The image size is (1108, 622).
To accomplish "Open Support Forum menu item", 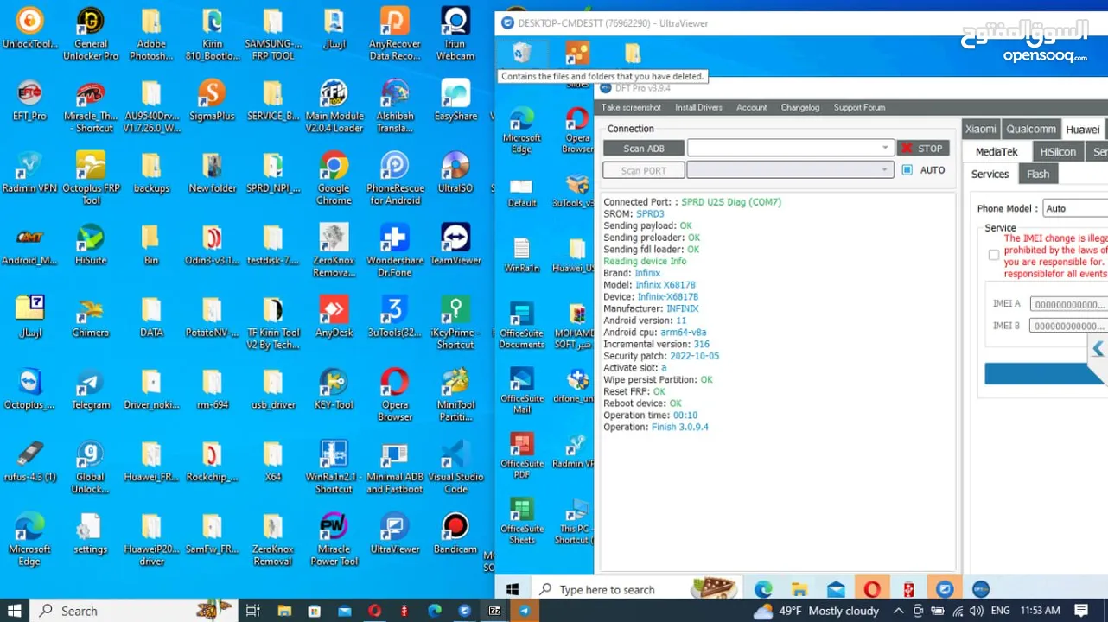I will click(x=859, y=107).
